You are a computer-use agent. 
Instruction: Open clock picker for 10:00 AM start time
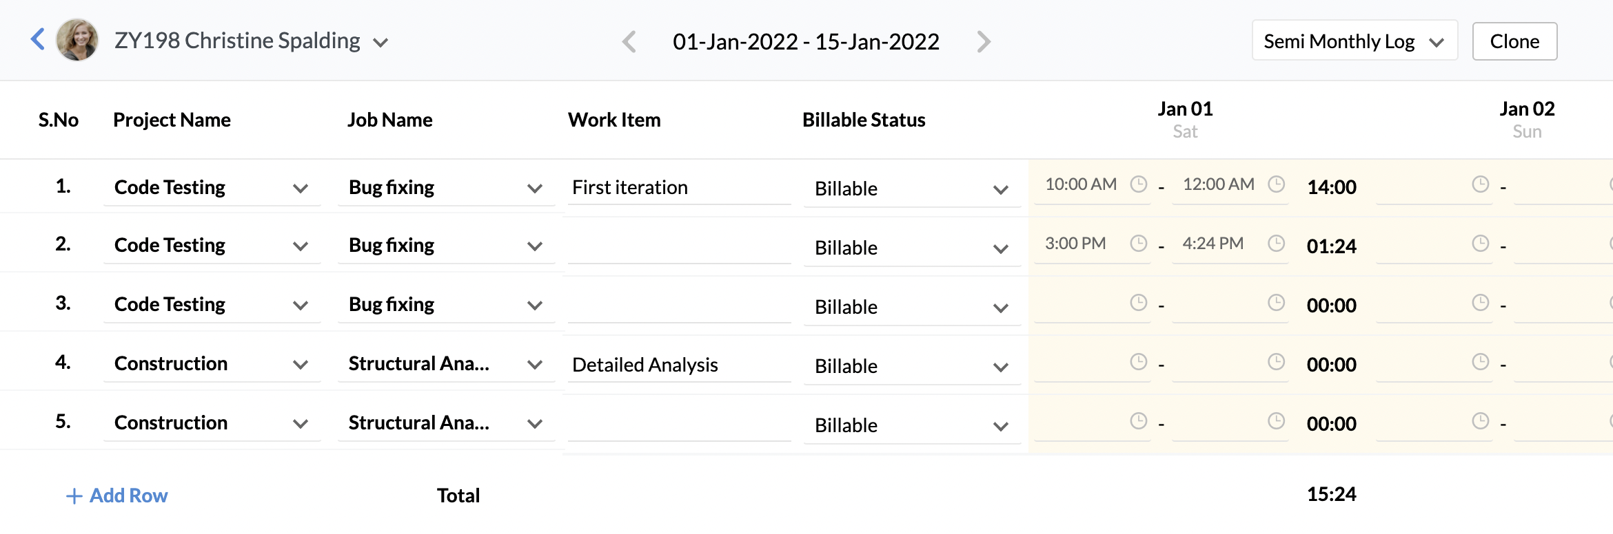click(1139, 184)
